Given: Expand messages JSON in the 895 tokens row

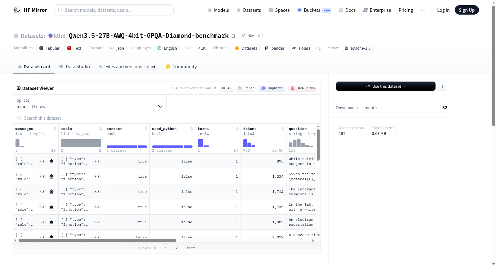Looking at the screenshot, I should click(x=42, y=161).
